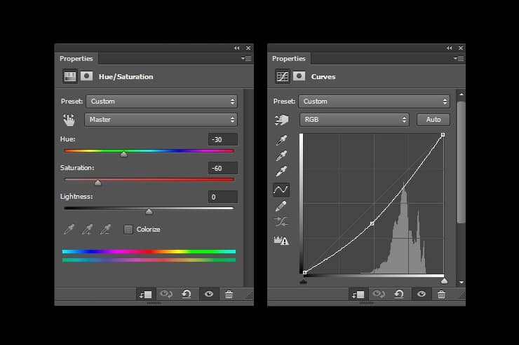Viewport: 519px width, 345px height.
Task: Click the Auto button in Curves
Action: click(433, 120)
